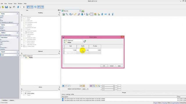
Task: Collapse the Points task group
Action: coord(17,14)
